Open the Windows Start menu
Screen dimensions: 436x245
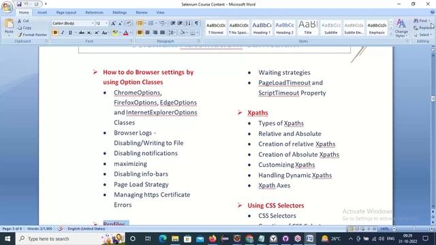click(x=7, y=239)
